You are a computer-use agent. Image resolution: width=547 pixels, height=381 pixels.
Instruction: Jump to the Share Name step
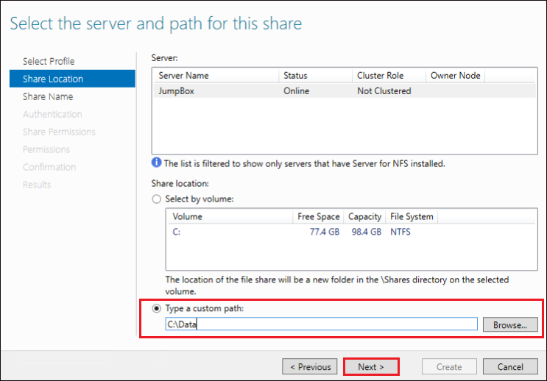tap(48, 96)
